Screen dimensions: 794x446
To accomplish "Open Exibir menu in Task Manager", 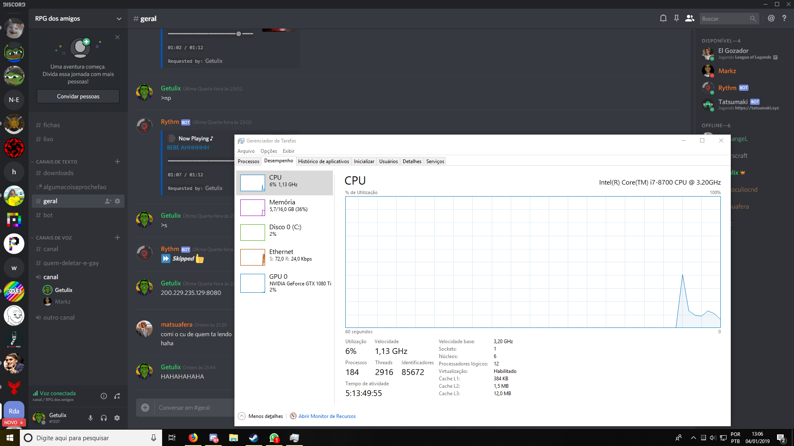I will coord(289,151).
